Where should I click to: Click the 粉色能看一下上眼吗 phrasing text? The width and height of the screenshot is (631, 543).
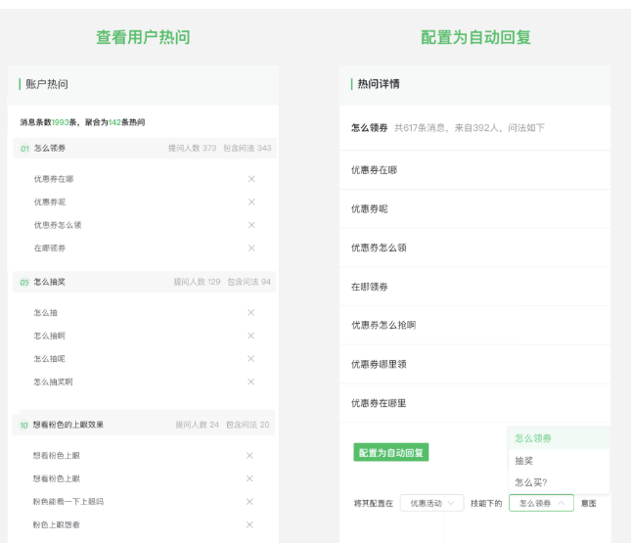coord(68,501)
